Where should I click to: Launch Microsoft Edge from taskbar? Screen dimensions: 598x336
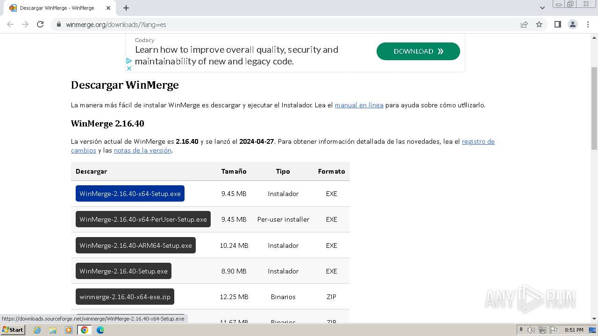[x=100, y=330]
